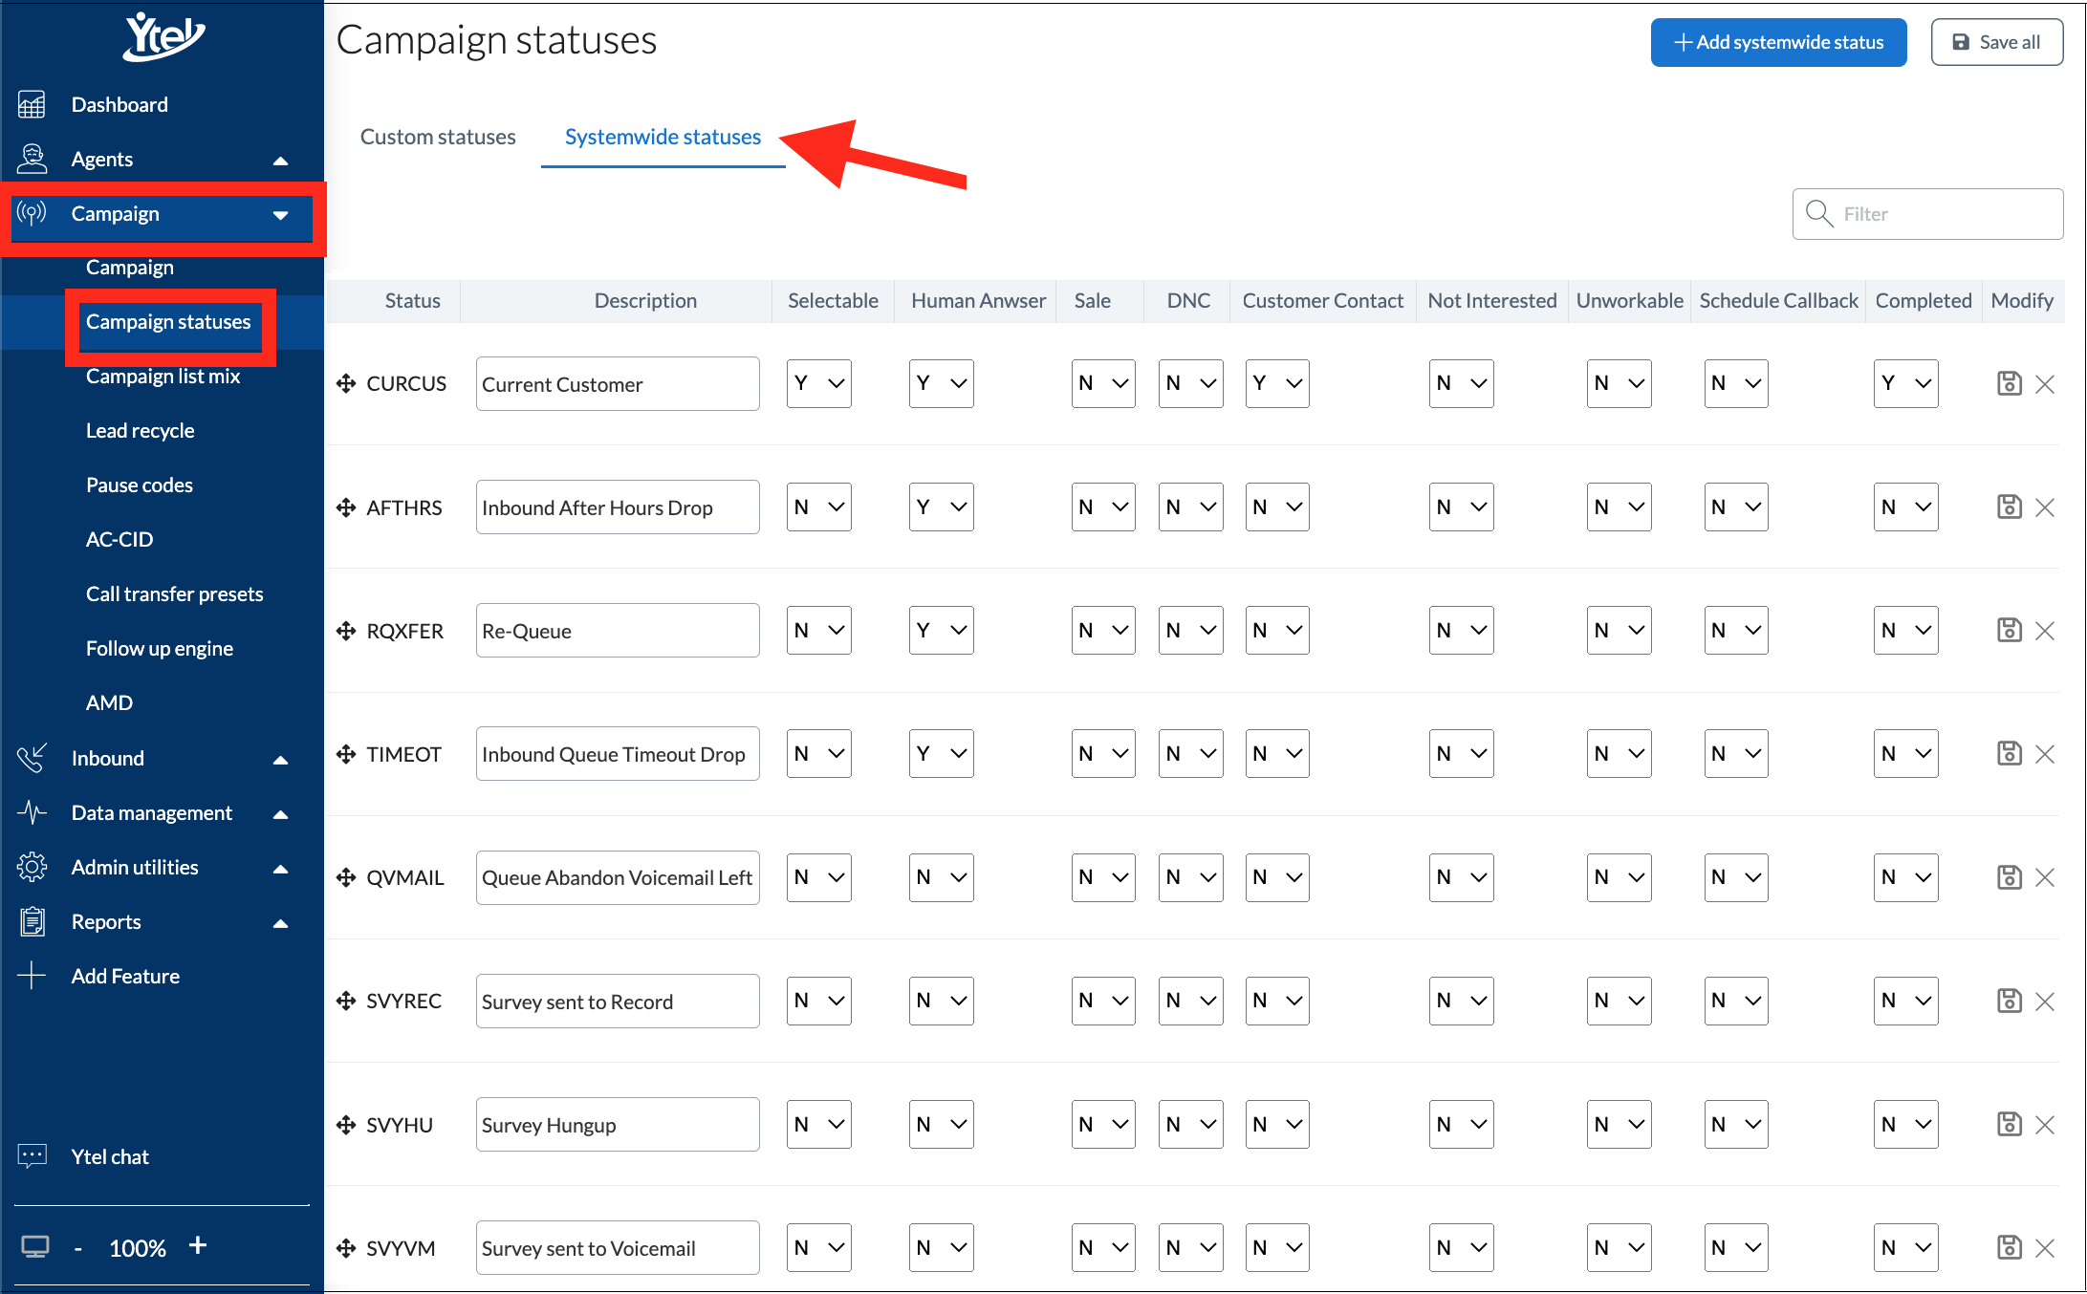Click the Add Feature plus icon
Image resolution: width=2087 pixels, height=1294 pixels.
tap(32, 976)
